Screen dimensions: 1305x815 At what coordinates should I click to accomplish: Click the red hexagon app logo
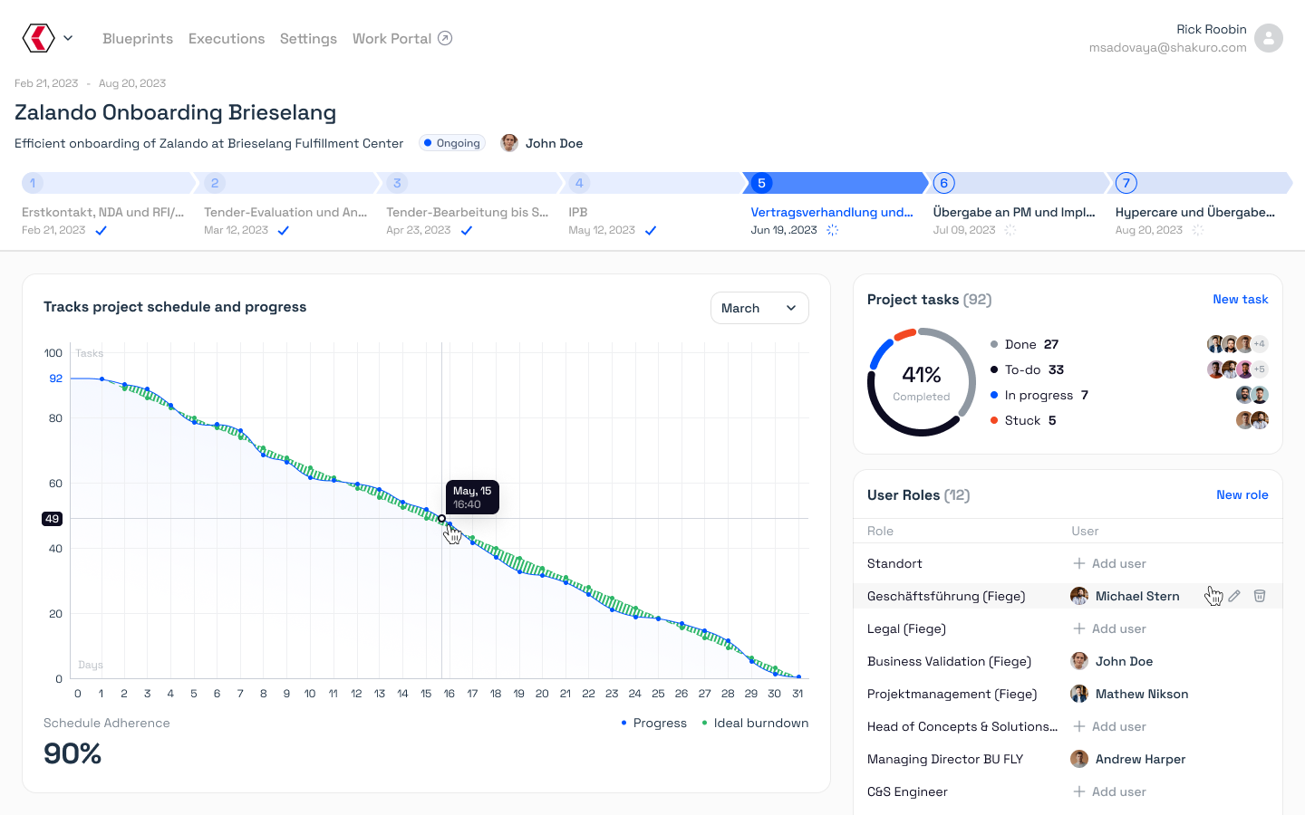coord(38,38)
